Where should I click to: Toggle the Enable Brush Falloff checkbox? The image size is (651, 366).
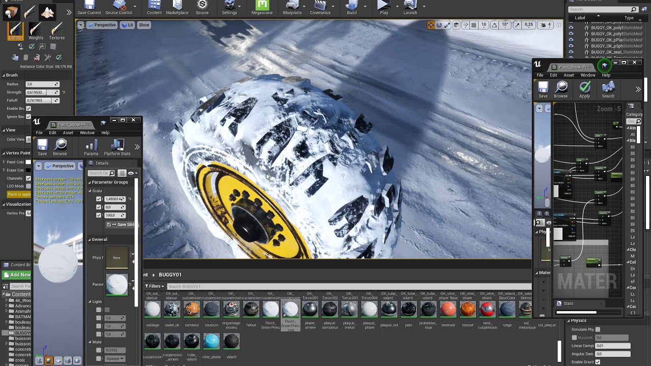[x=28, y=108]
